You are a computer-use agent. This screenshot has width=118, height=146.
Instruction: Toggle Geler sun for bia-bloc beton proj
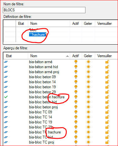point(88,107)
